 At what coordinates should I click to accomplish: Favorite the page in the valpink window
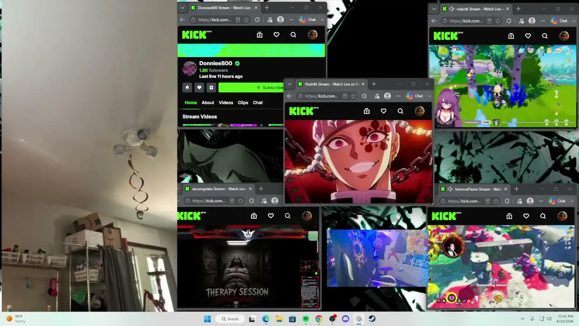[498, 21]
